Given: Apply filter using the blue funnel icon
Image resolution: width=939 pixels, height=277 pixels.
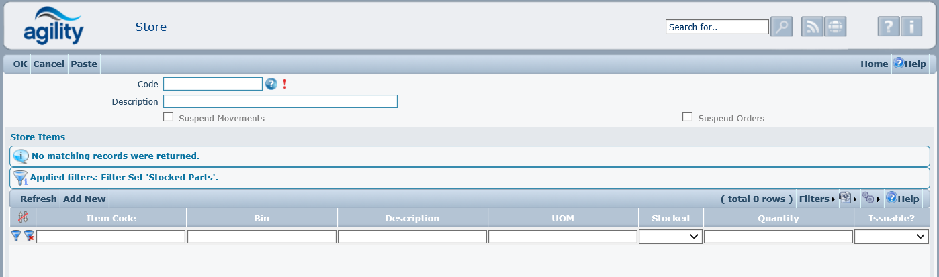Looking at the screenshot, I should tap(16, 236).
